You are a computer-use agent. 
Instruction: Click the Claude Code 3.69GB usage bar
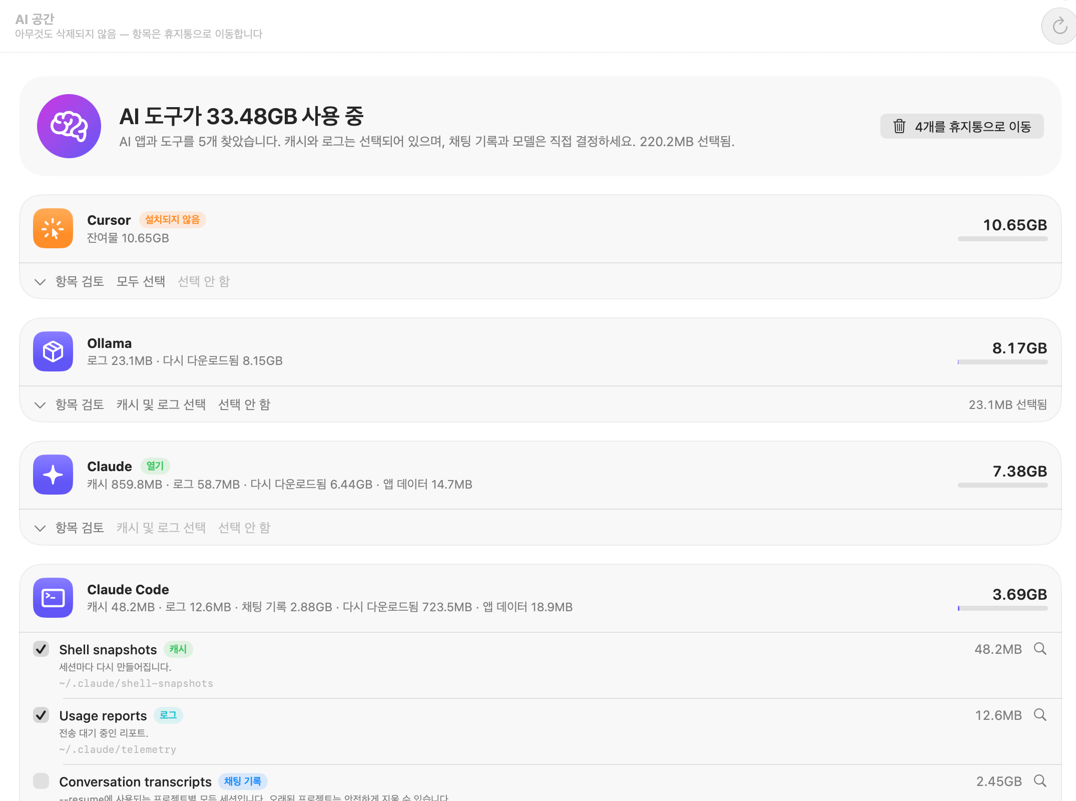pyautogui.click(x=1002, y=608)
